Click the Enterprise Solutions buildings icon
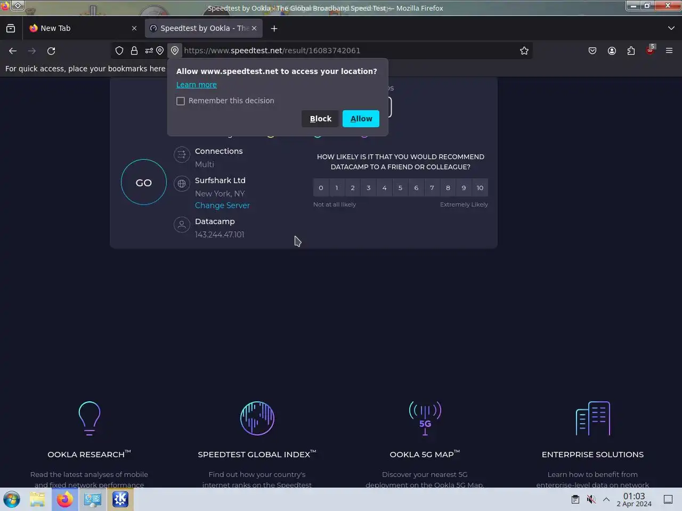 click(593, 418)
